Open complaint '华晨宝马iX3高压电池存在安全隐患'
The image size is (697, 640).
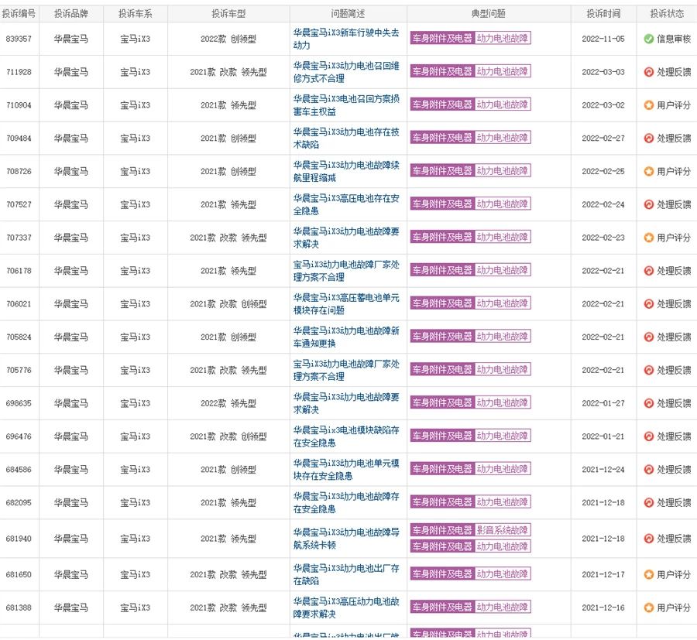coord(346,205)
